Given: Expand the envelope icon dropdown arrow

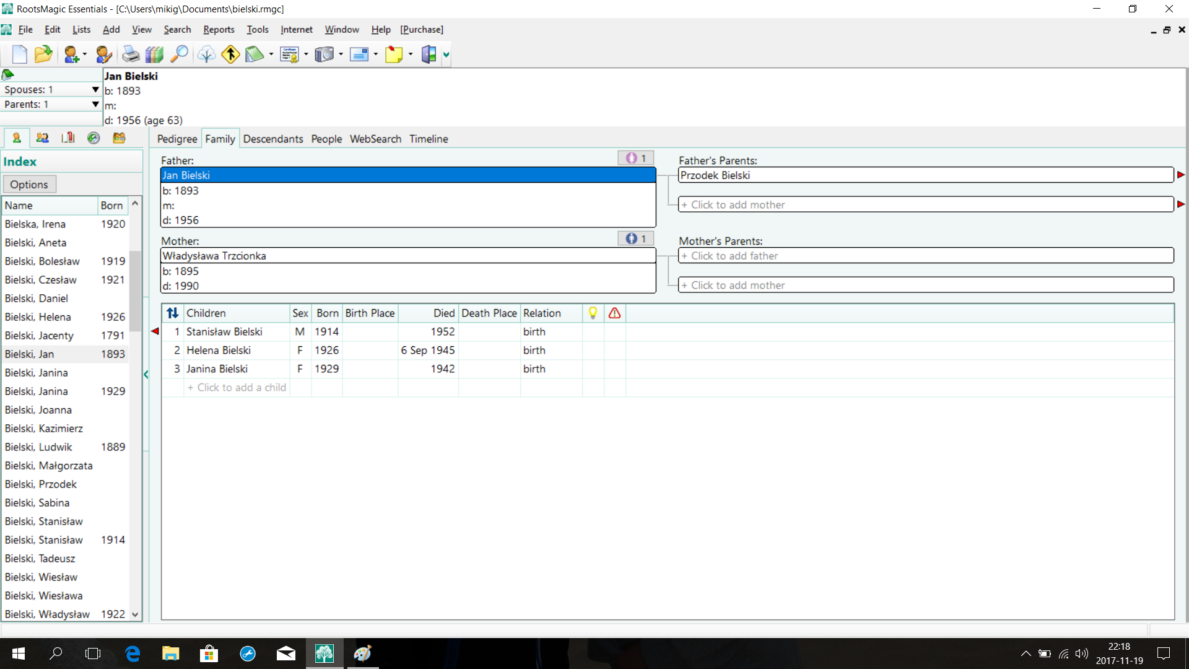Looking at the screenshot, I should (x=376, y=55).
